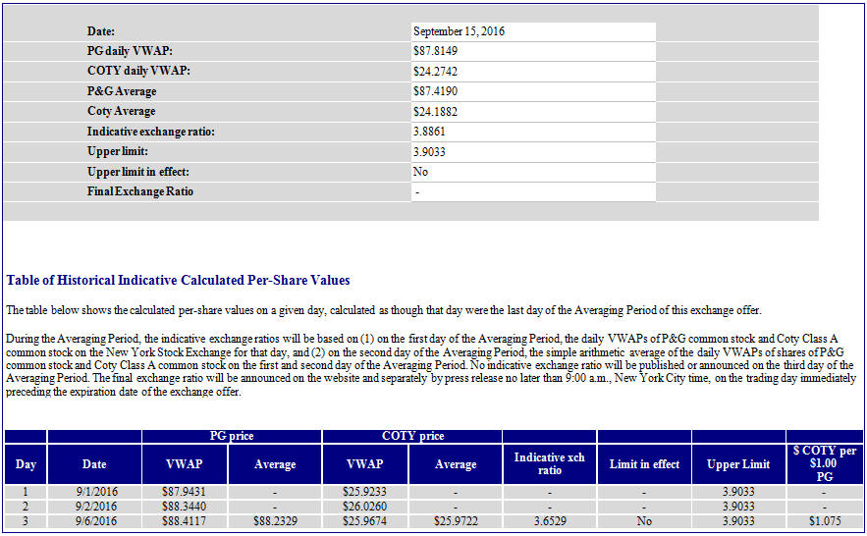
Task: Click the Limit in effect column header
Action: tap(643, 464)
